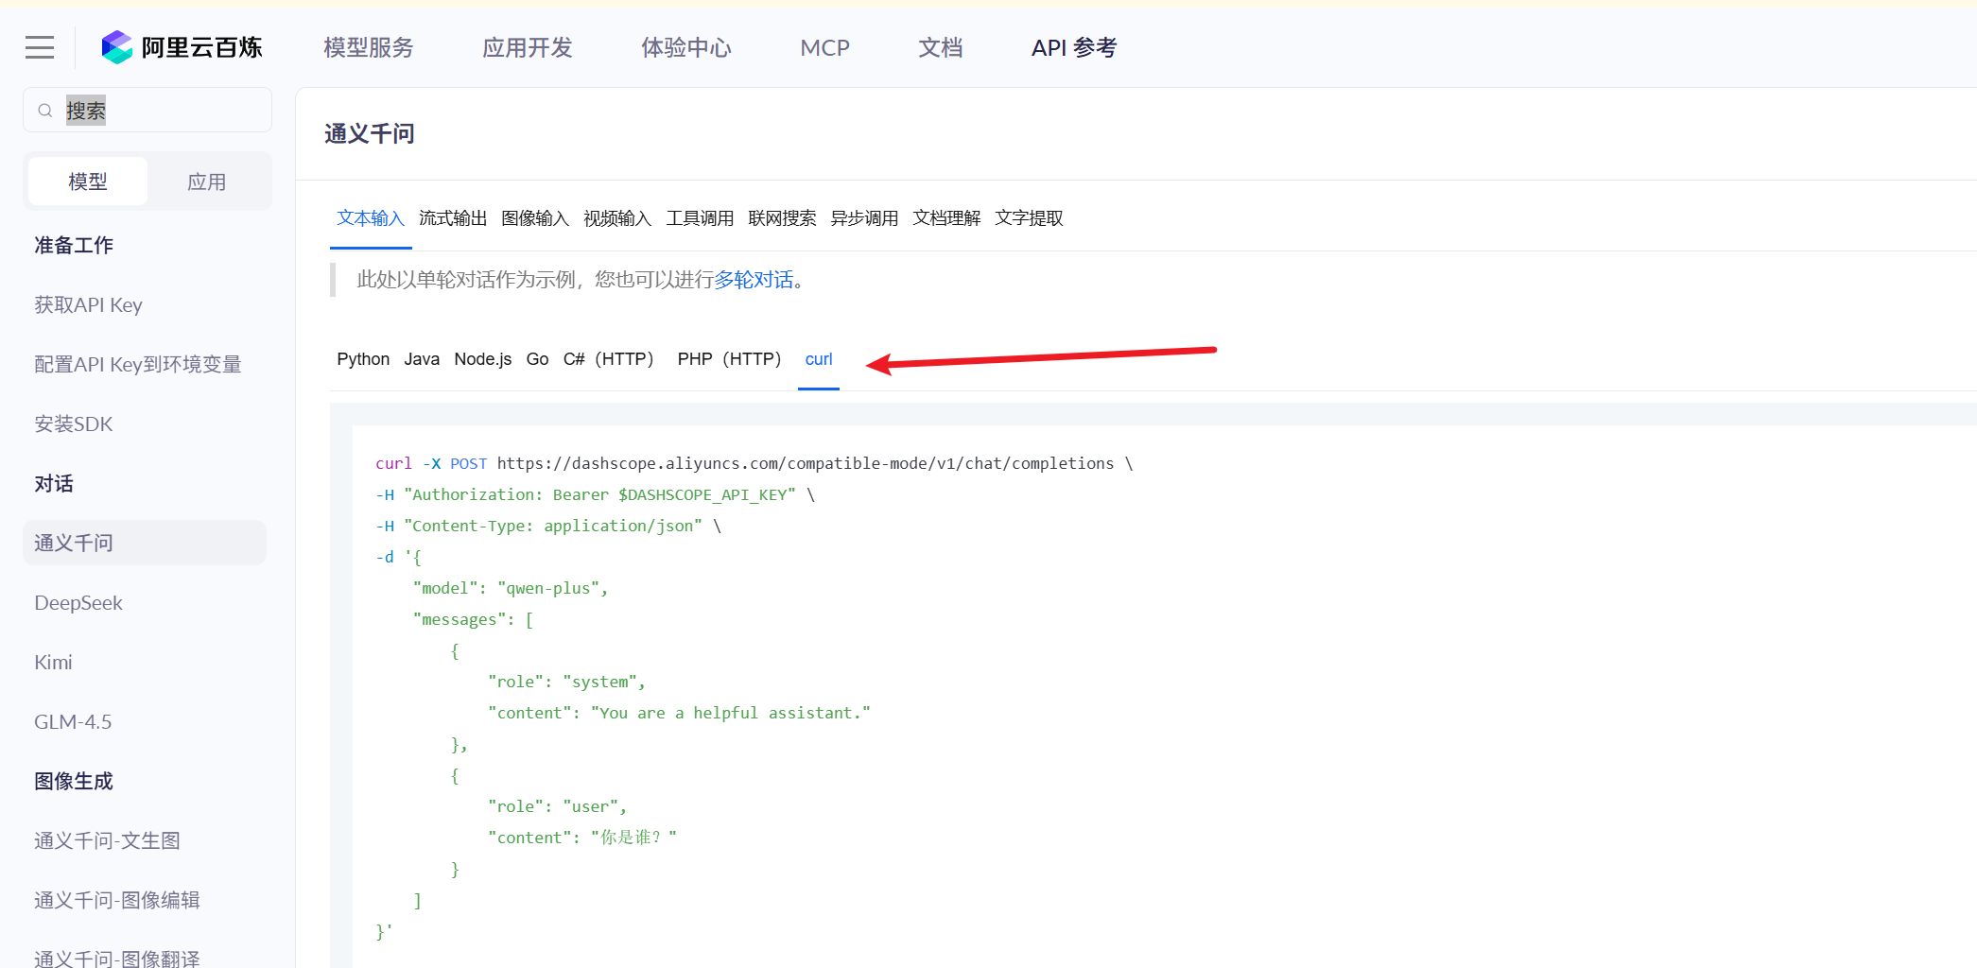Viewport: 1977px width, 968px height.
Task: Open 配置API Key到环境变量 sidebar page
Action: (138, 364)
